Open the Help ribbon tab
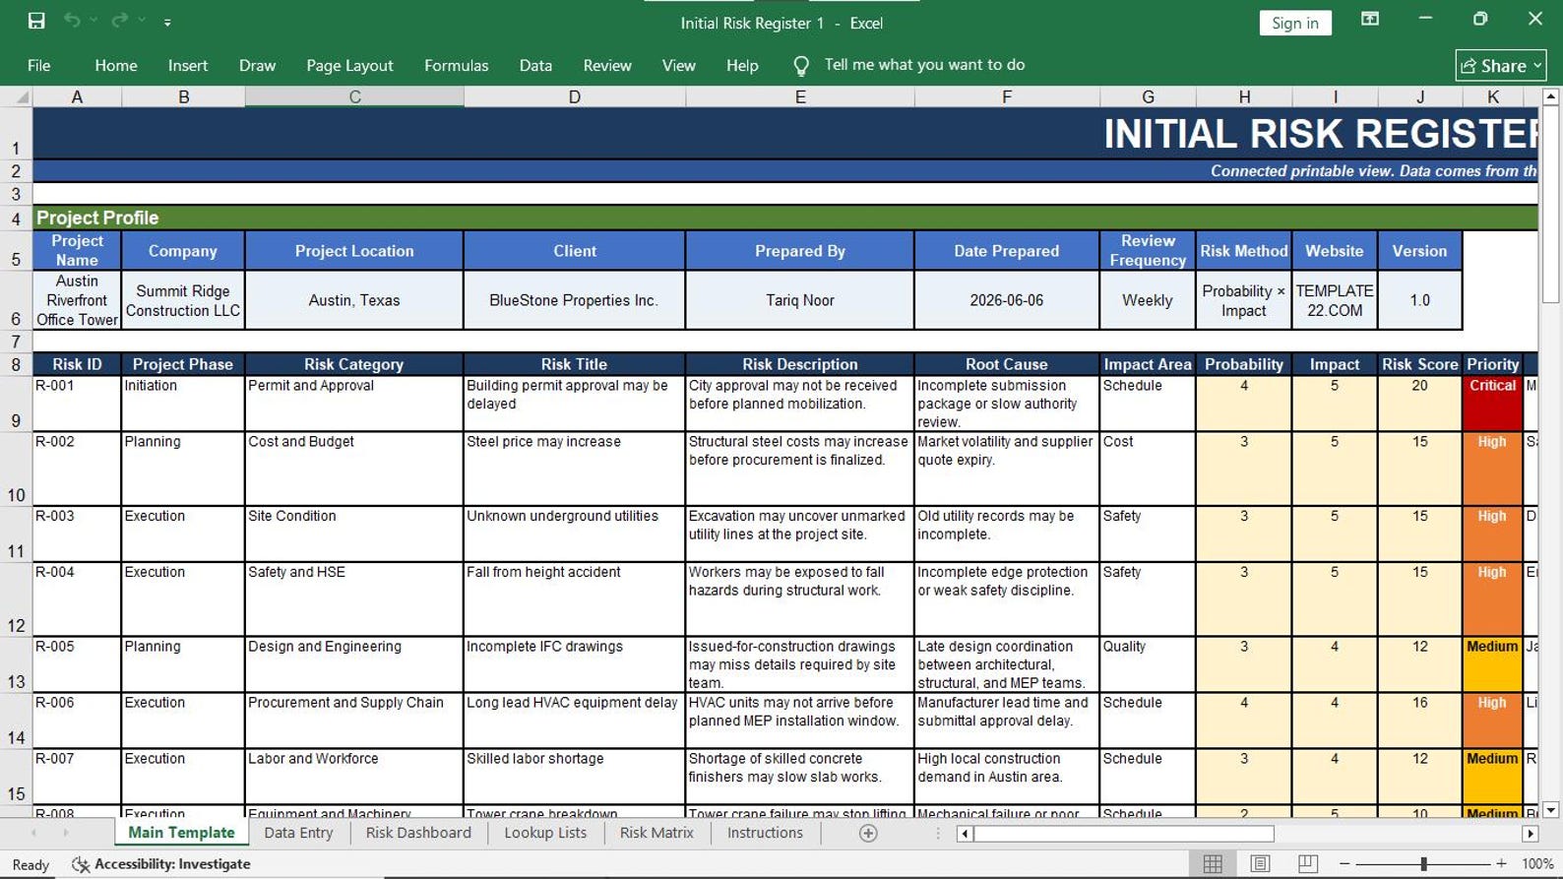 [742, 66]
